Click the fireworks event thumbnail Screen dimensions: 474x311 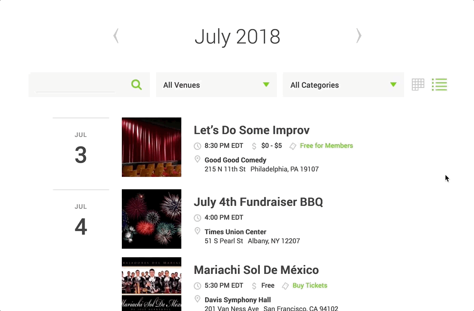pos(151,219)
